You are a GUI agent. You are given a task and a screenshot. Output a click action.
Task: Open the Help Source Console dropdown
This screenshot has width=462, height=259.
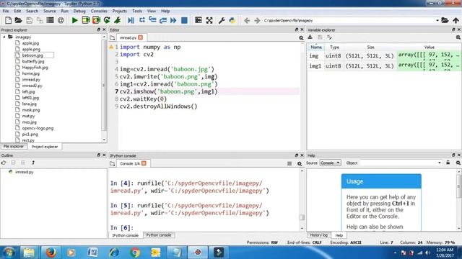pyautogui.click(x=330, y=163)
